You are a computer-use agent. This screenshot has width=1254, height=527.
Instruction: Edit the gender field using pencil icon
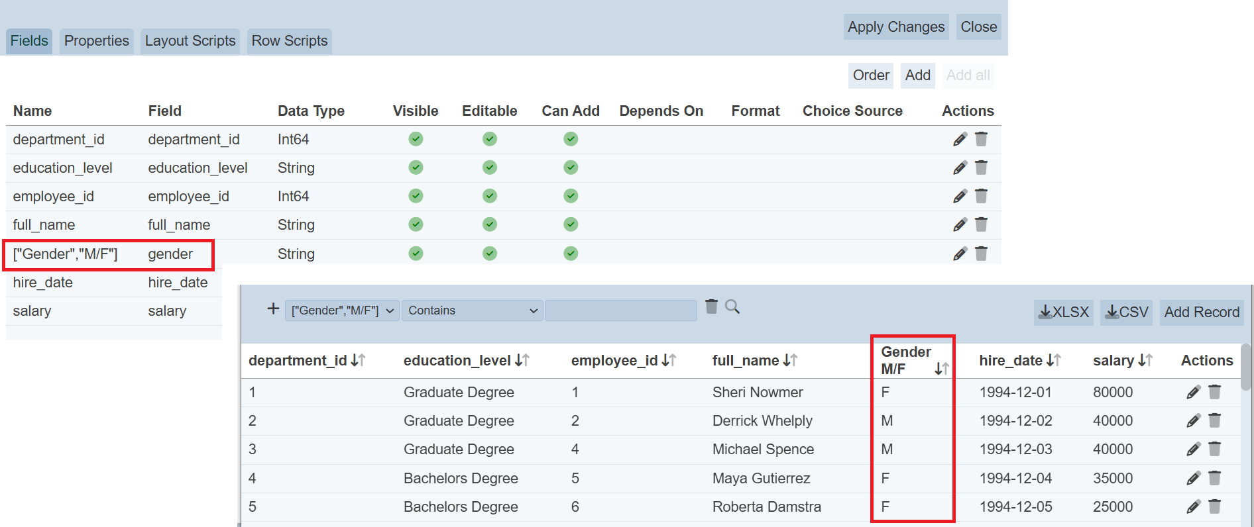pos(960,254)
